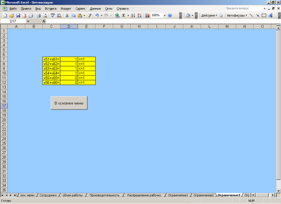Click the blue Help question mark icon
The image size is (281, 204).
170,15
